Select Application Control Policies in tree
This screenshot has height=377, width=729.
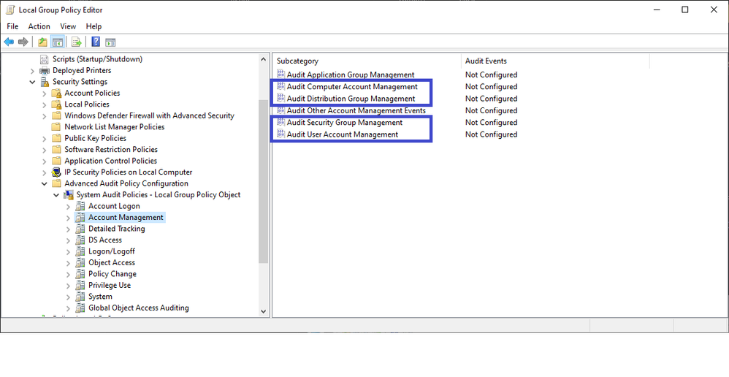pyautogui.click(x=110, y=161)
